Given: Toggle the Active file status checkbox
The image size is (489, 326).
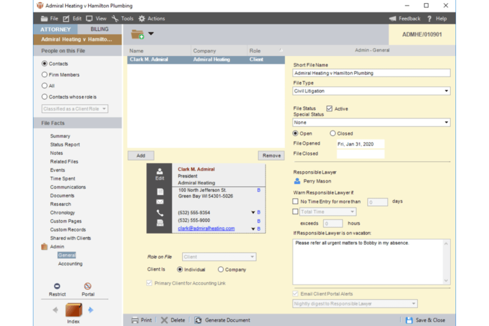Looking at the screenshot, I should [329, 108].
